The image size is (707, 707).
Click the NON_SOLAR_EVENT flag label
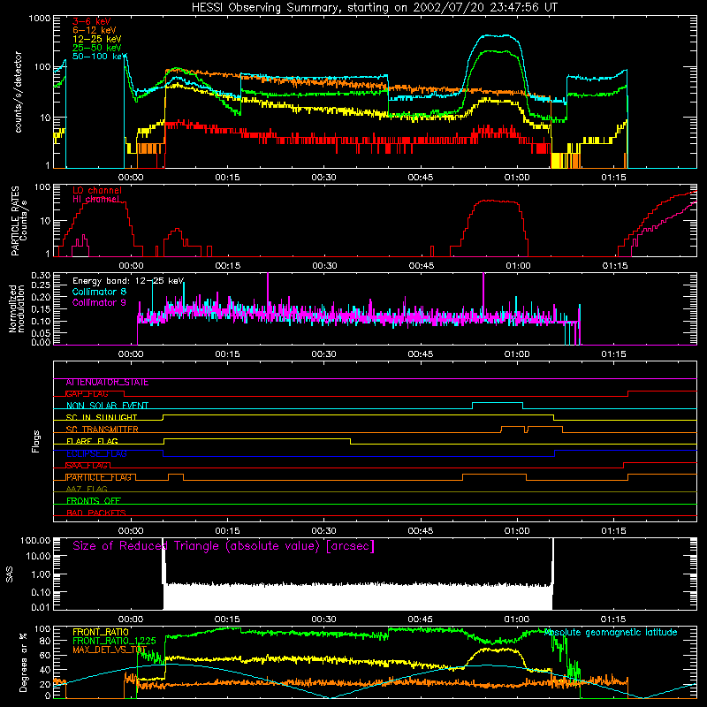[107, 406]
